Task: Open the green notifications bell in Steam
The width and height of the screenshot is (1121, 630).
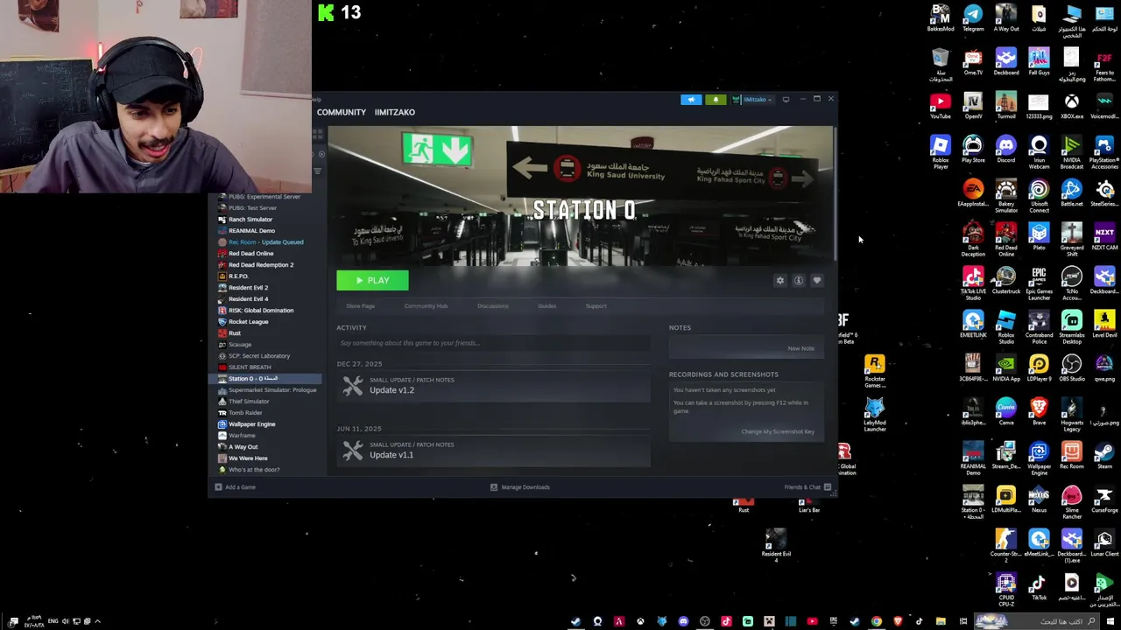Action: pyautogui.click(x=716, y=100)
